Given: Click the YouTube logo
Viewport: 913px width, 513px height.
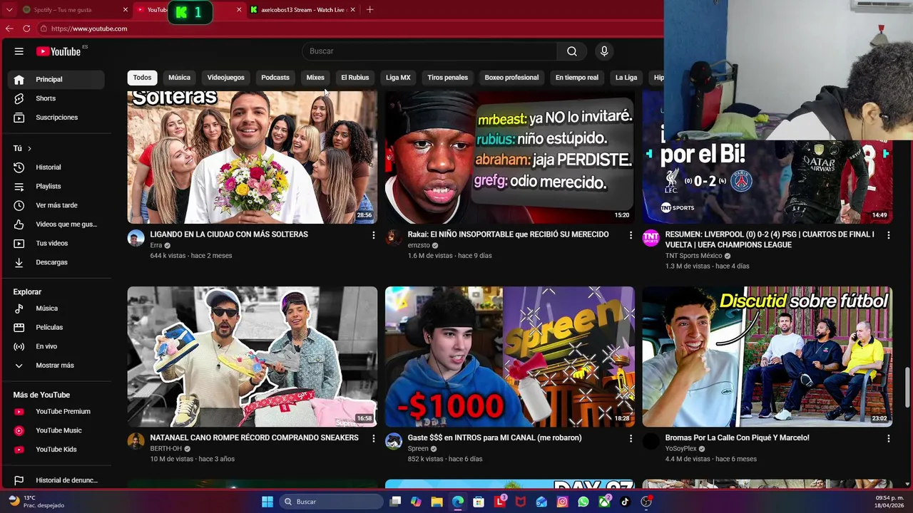Looking at the screenshot, I should (58, 51).
